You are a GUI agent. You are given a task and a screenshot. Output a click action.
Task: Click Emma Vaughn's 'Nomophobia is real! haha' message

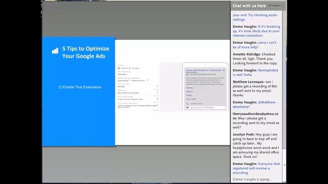(255, 73)
